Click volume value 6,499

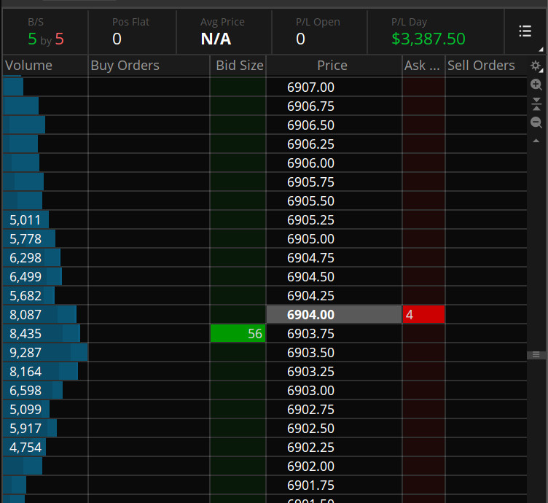coord(26,277)
